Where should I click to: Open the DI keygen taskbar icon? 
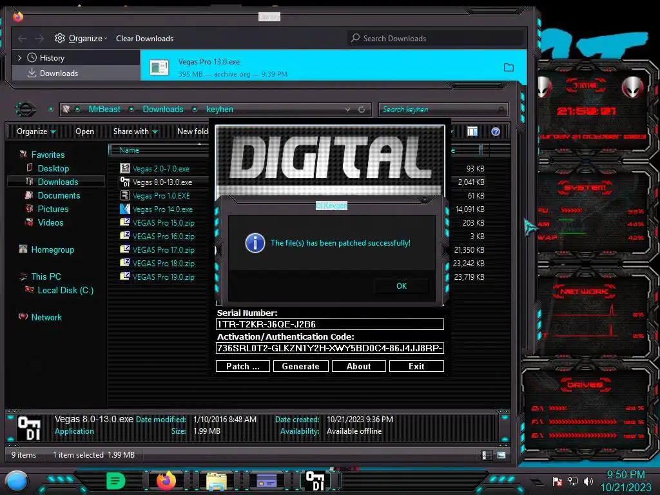(315, 481)
